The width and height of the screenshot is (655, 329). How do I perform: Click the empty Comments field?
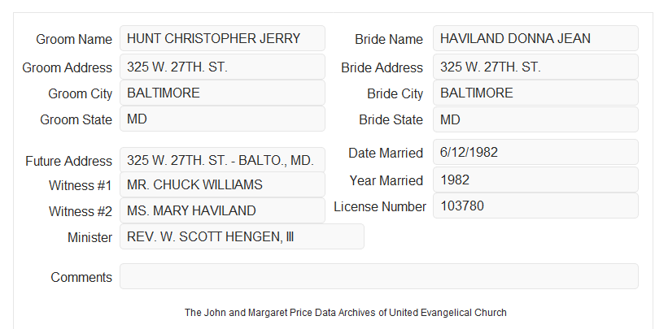379,276
